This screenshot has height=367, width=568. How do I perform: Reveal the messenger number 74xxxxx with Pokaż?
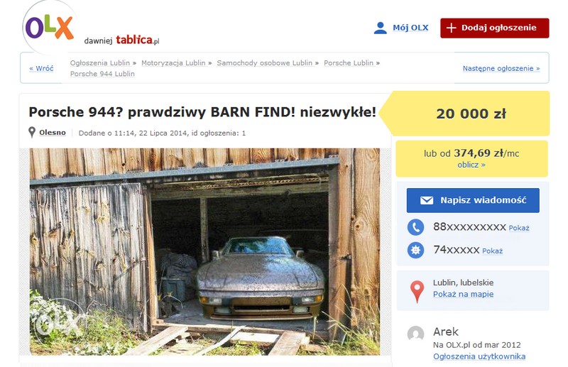coord(492,251)
